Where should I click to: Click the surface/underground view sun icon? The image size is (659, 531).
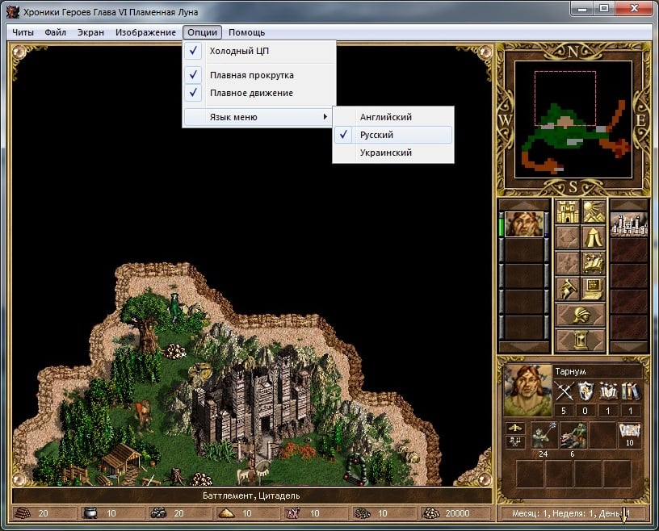point(594,212)
